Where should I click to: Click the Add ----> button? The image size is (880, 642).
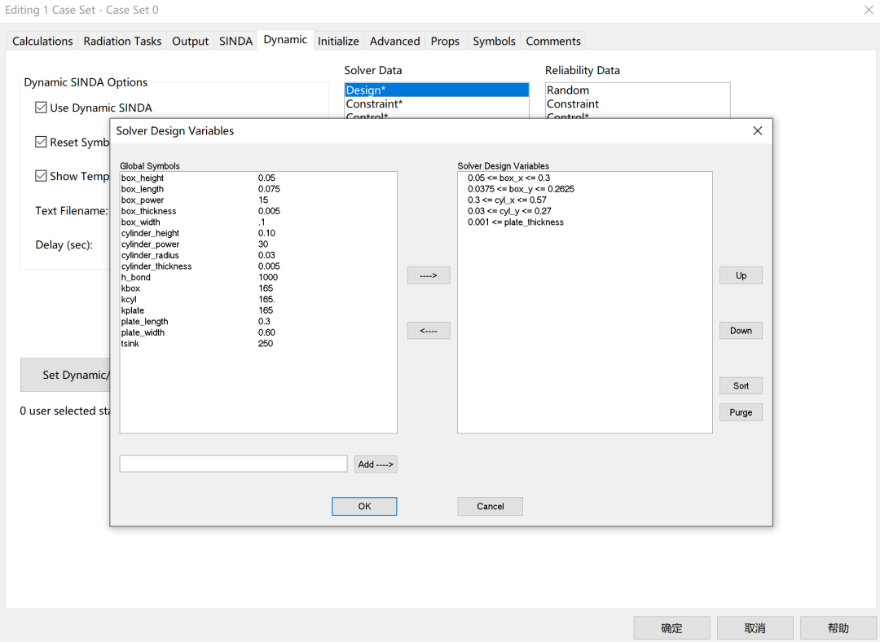[x=376, y=464]
